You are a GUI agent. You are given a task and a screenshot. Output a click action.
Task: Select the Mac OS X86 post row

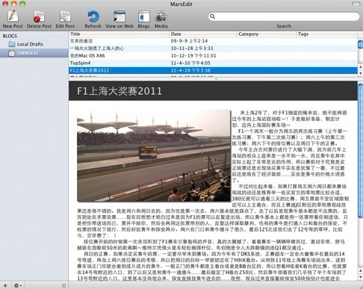point(213,55)
